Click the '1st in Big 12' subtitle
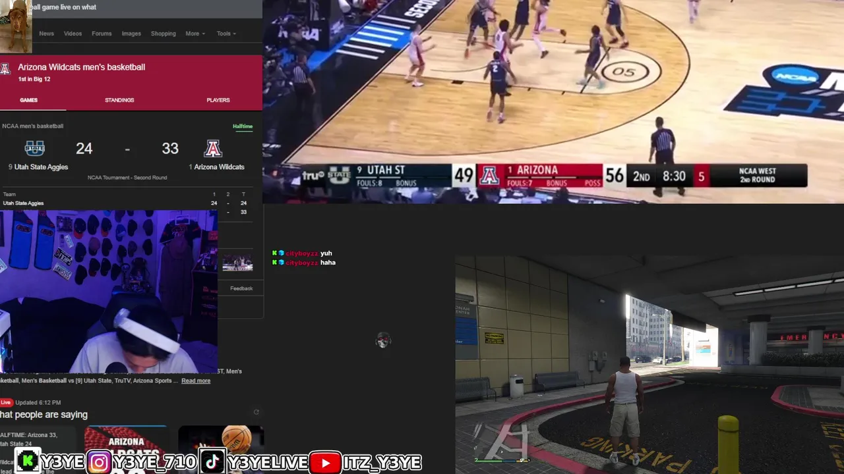 pos(34,79)
